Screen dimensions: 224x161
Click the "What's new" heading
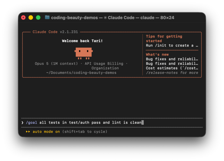click(x=157, y=55)
